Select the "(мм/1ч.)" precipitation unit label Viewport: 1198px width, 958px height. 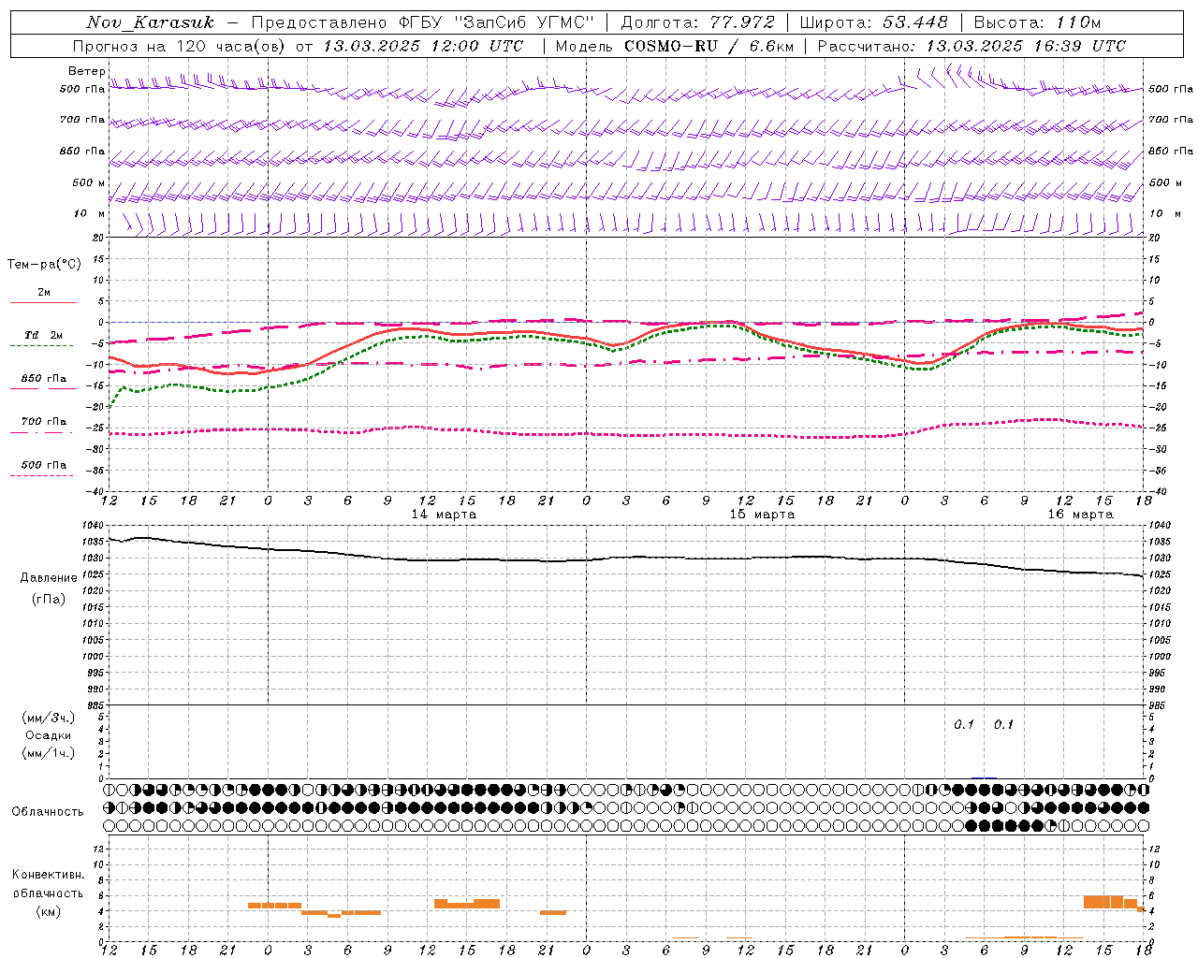tap(49, 753)
